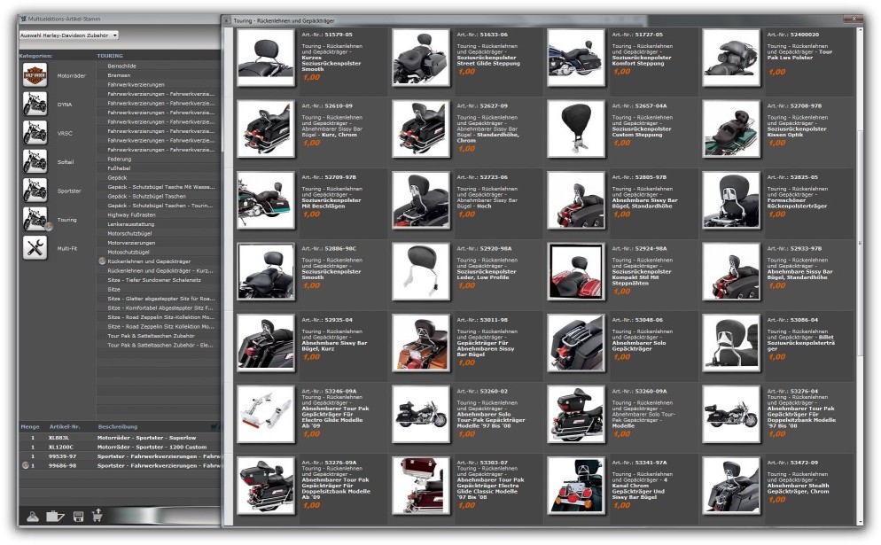Select the Kompakt Stil red seat thumbnail 52924-98A

point(575,271)
